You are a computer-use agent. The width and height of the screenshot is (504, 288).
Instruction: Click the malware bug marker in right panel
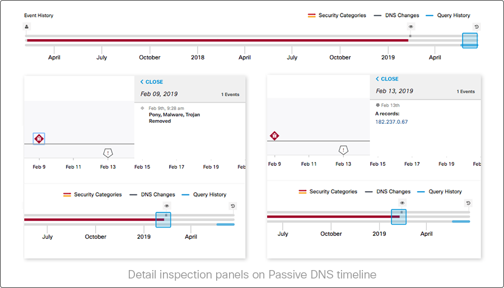click(x=274, y=136)
